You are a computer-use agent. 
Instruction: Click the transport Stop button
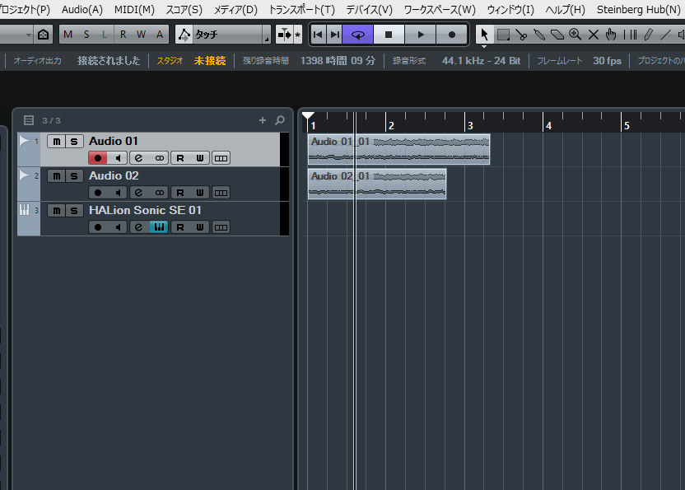tap(389, 35)
